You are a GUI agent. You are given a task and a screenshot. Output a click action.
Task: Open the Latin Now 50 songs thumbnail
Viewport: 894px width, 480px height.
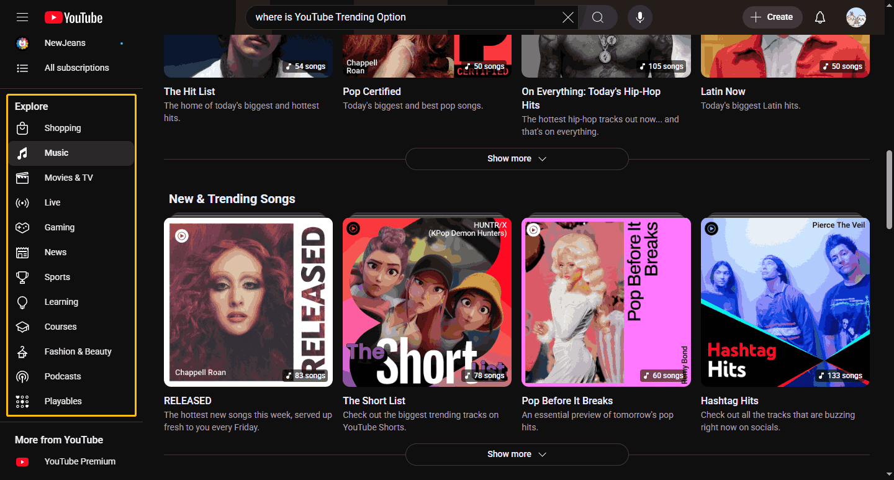785,57
